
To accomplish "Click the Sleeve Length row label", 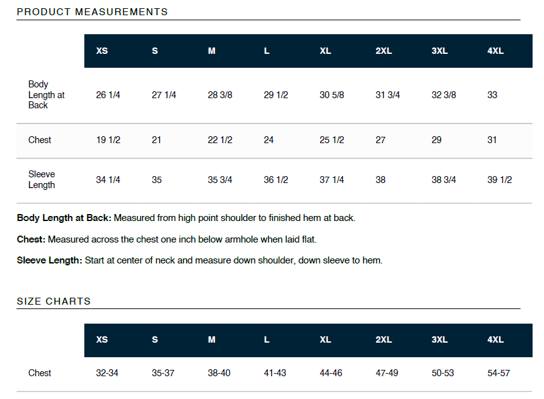I will click(x=42, y=179).
